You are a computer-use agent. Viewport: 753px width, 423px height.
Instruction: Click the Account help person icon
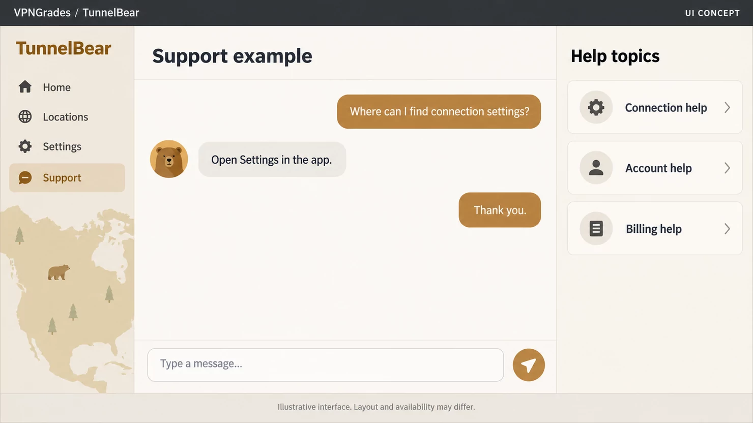[596, 168]
